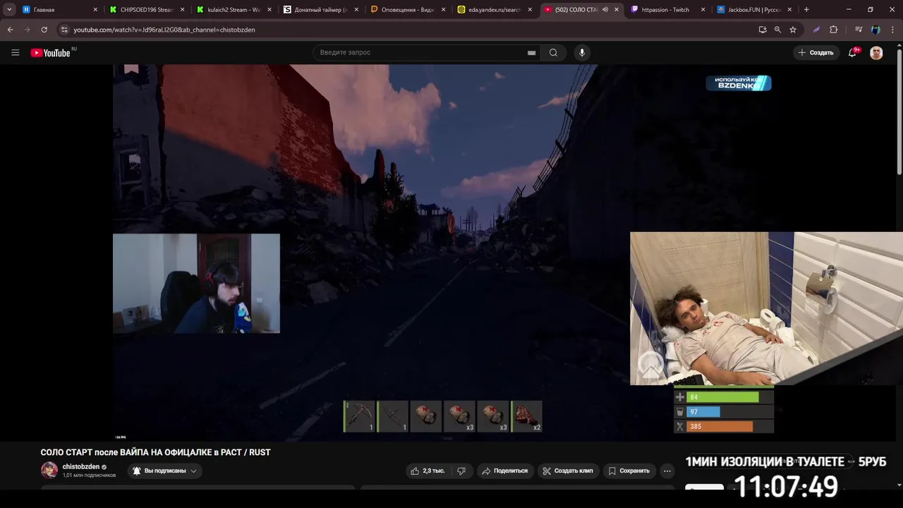Click the youtube.com address bar URL
This screenshot has width=903, height=508.
coord(164,30)
